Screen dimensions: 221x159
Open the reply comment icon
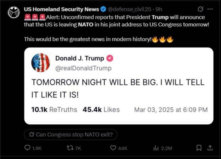point(27,148)
